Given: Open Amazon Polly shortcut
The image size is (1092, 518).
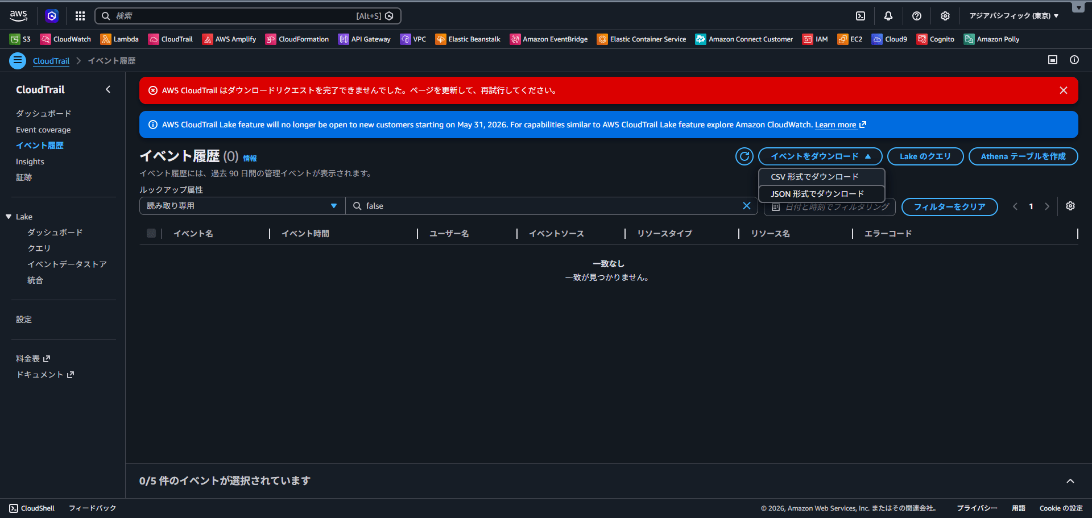Looking at the screenshot, I should [991, 39].
